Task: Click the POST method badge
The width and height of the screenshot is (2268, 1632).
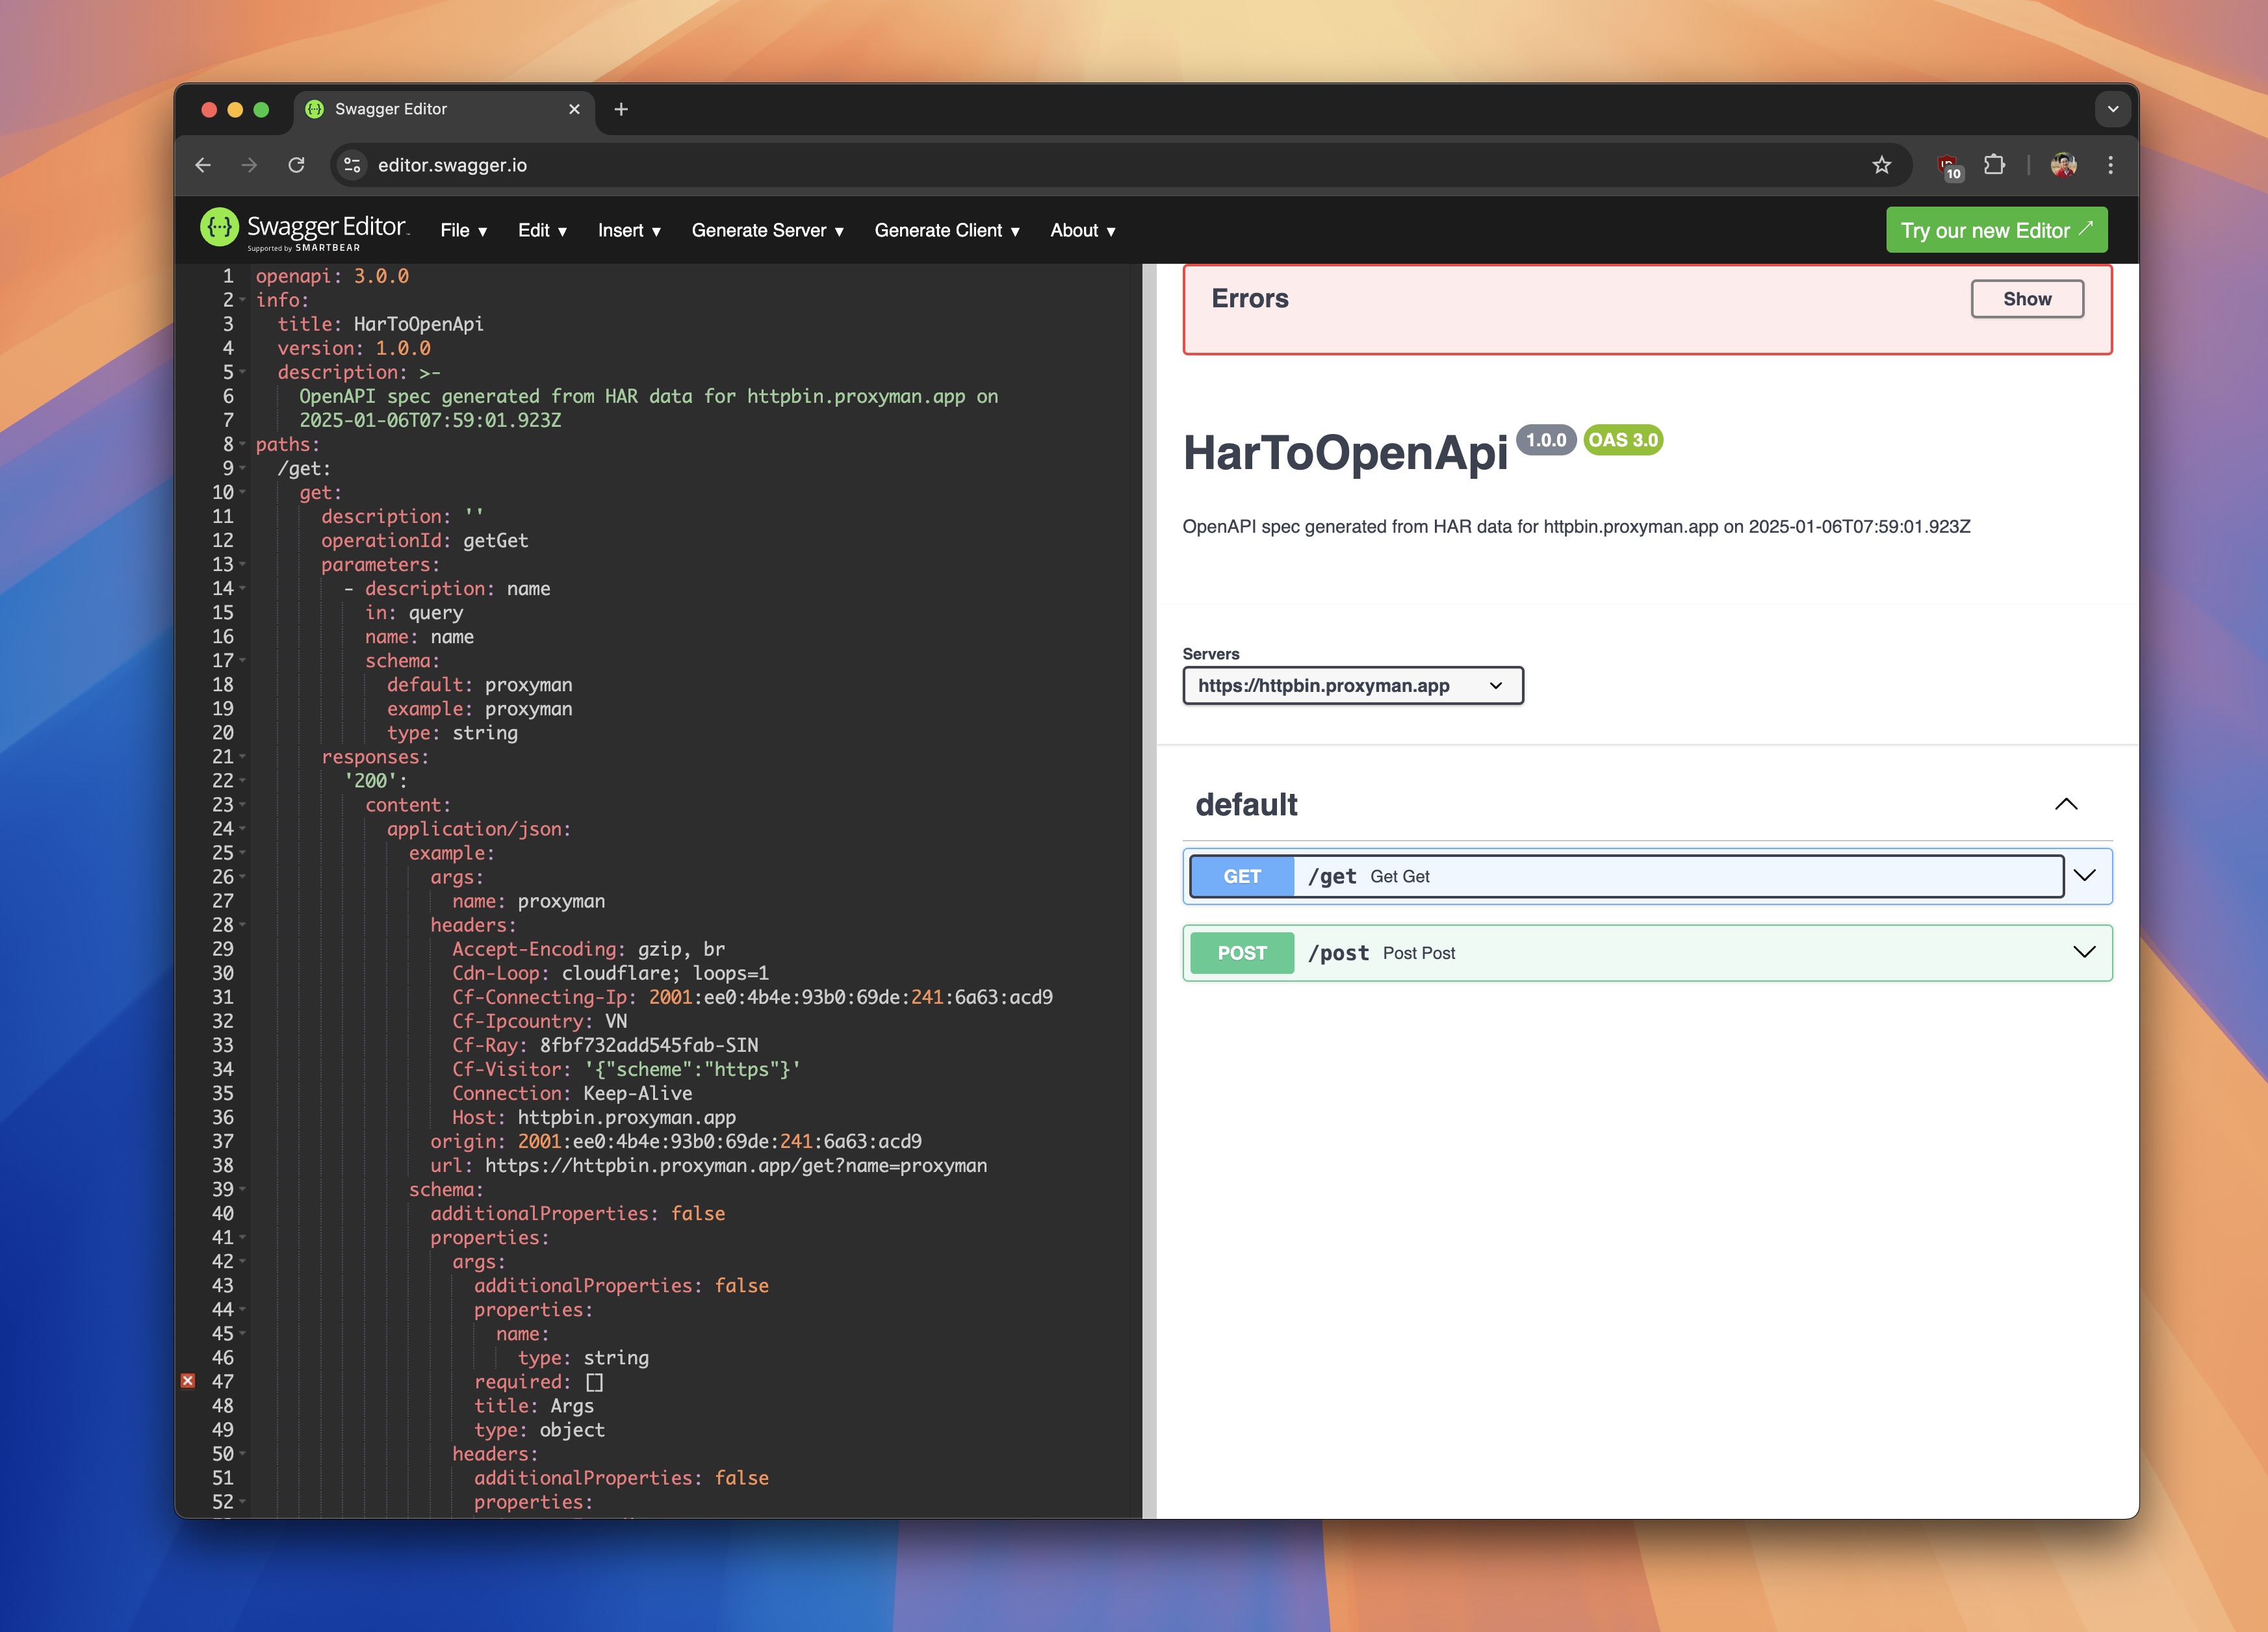Action: click(1242, 953)
